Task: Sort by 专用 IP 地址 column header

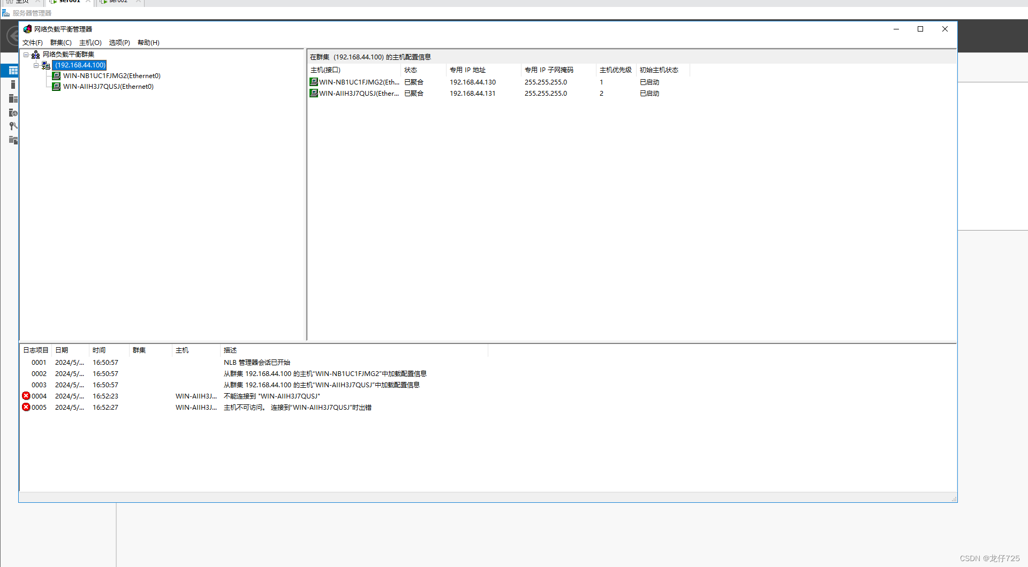Action: (x=483, y=70)
